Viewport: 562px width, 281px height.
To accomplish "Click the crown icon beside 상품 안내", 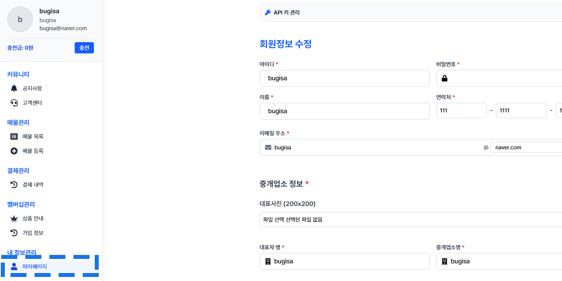I will [14, 218].
